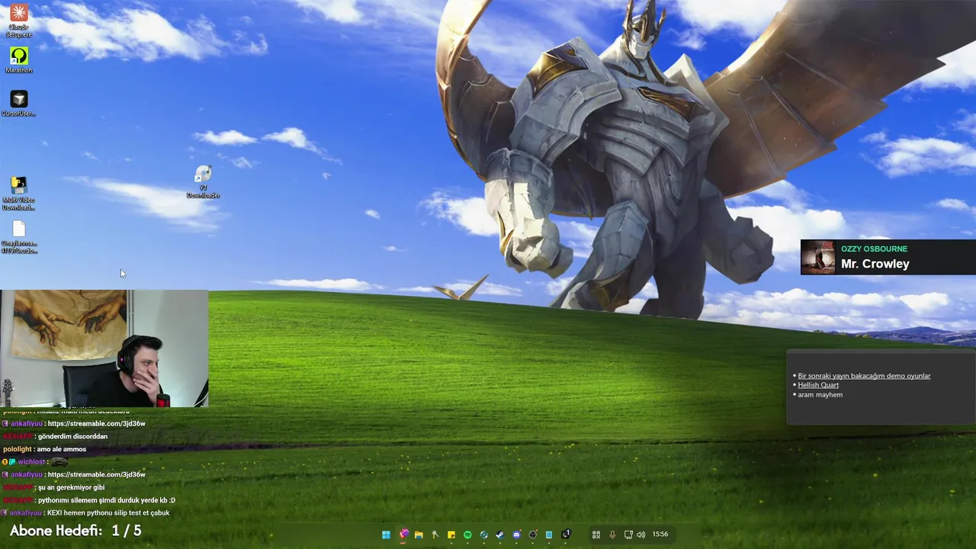Screen dimensions: 976x549
Task: Open Steam from the taskbar
Action: pos(500,535)
